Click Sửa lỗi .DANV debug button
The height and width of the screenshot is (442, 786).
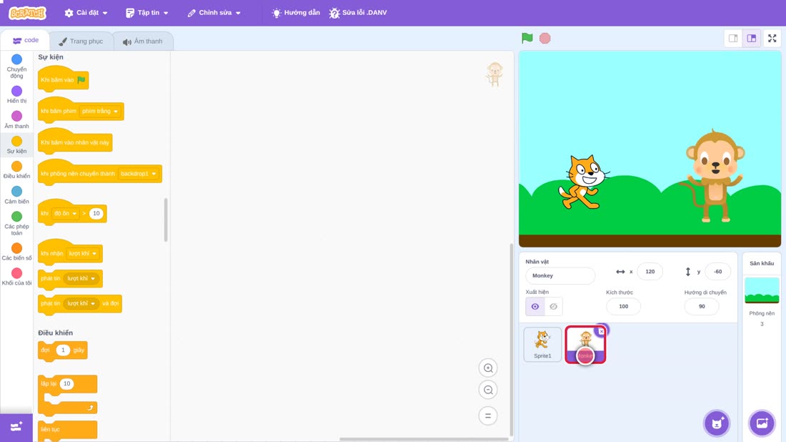point(358,13)
